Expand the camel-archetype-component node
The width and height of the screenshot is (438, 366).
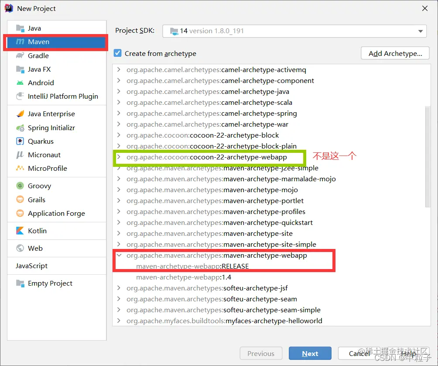click(x=119, y=80)
